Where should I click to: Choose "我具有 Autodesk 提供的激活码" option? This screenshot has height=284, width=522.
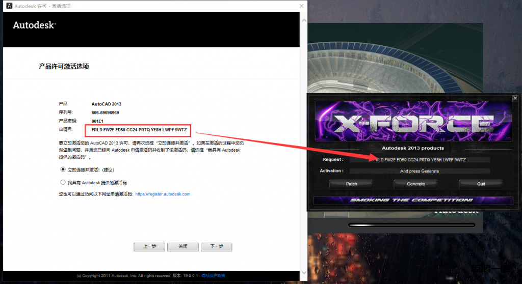click(x=63, y=182)
